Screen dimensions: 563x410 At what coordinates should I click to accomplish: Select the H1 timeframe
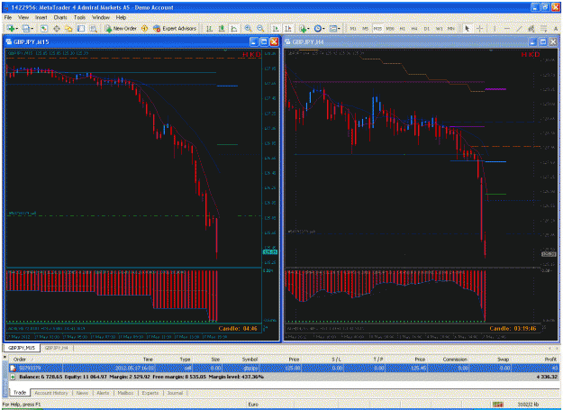tap(402, 28)
